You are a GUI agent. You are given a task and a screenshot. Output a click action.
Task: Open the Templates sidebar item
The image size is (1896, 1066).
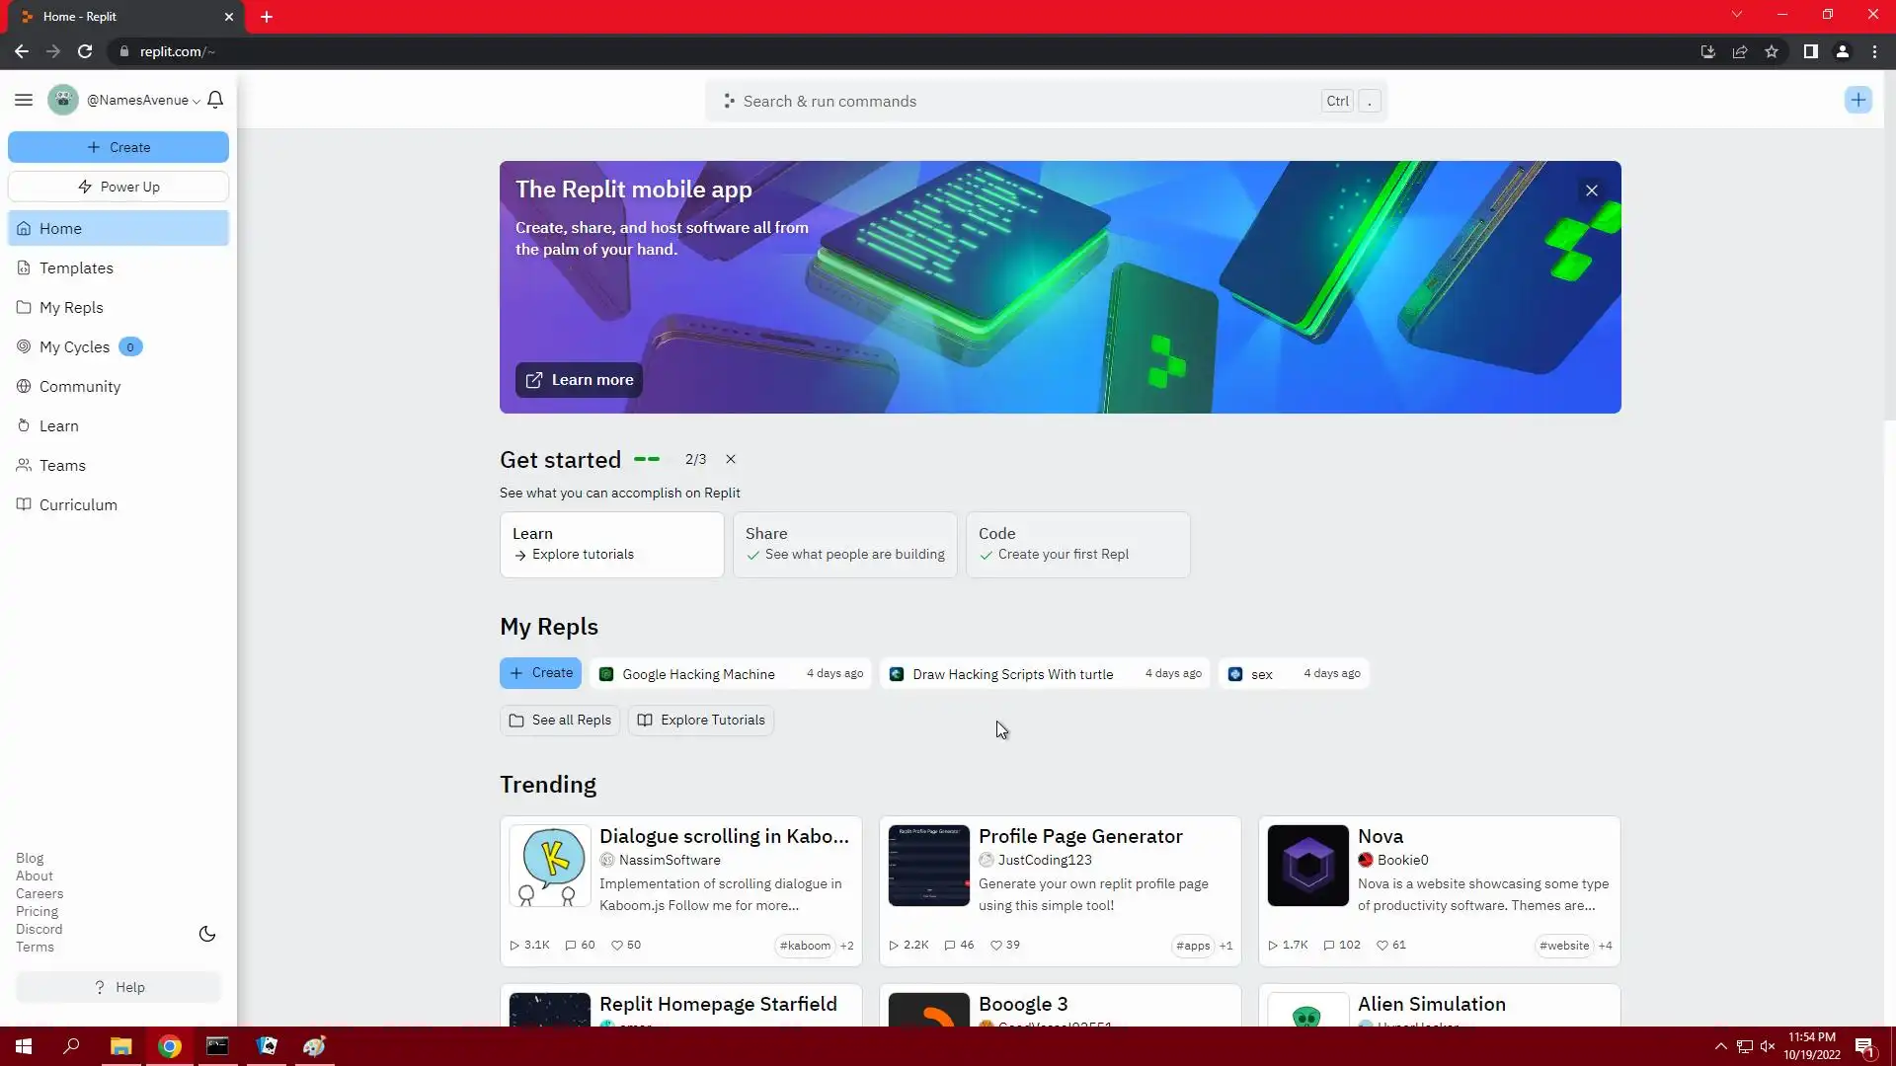[76, 267]
